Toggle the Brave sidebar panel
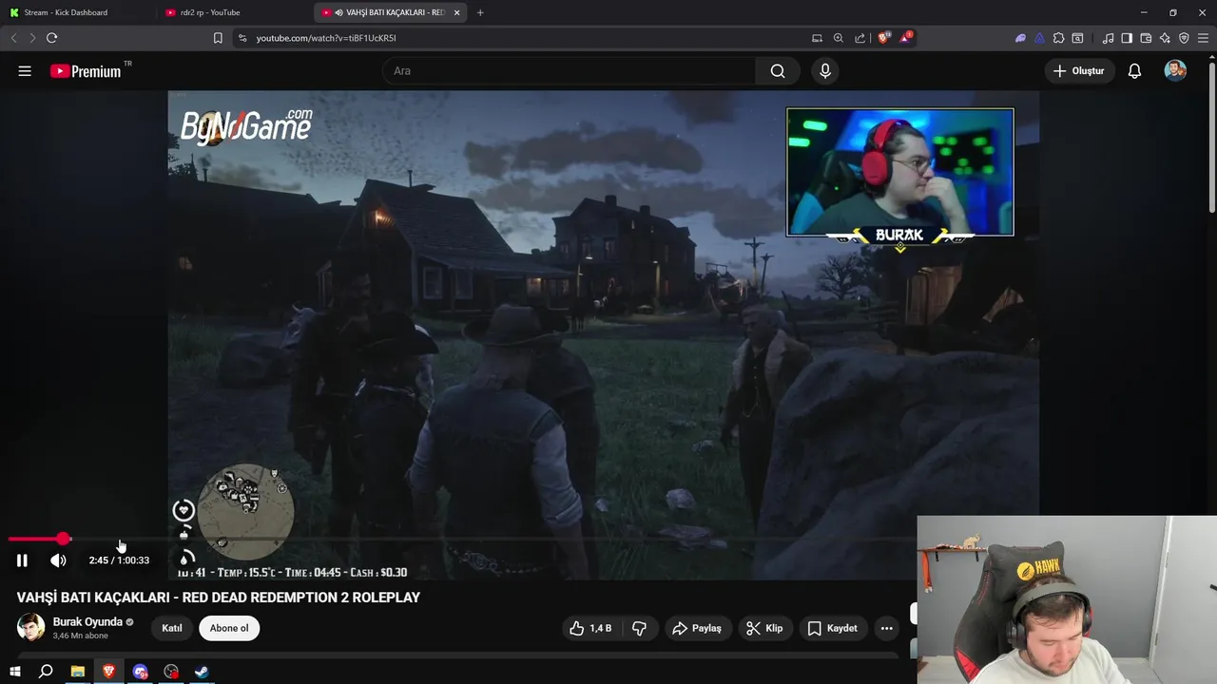The image size is (1217, 684). 1127,38
